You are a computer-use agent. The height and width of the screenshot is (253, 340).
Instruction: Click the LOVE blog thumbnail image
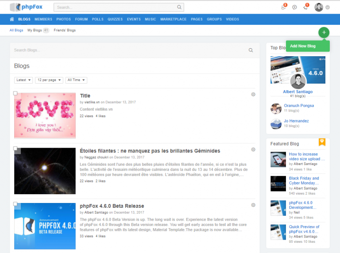tap(45, 116)
